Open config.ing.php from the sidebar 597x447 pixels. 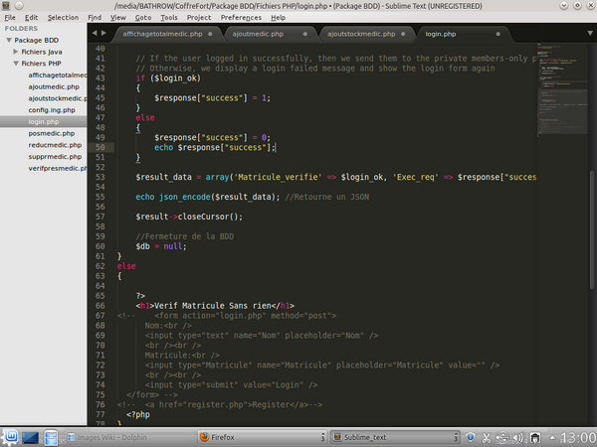pos(52,109)
